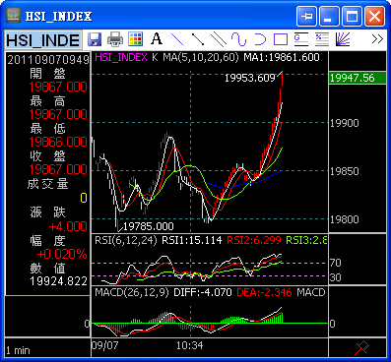This screenshot has width=391, height=362.
Task: Click the printer icon in toolbar
Action: tap(115, 39)
